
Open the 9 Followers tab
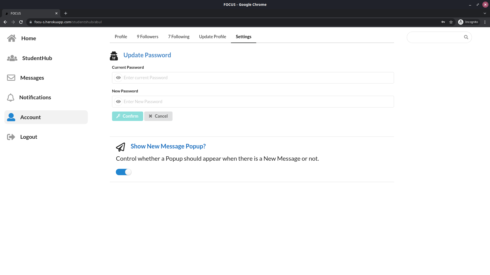(x=148, y=37)
